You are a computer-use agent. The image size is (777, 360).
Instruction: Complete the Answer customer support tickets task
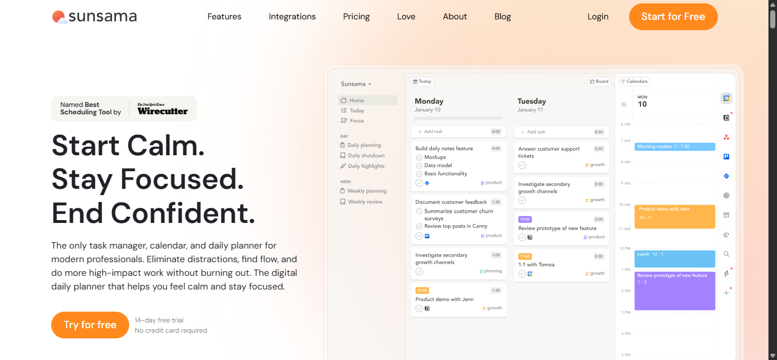(522, 165)
